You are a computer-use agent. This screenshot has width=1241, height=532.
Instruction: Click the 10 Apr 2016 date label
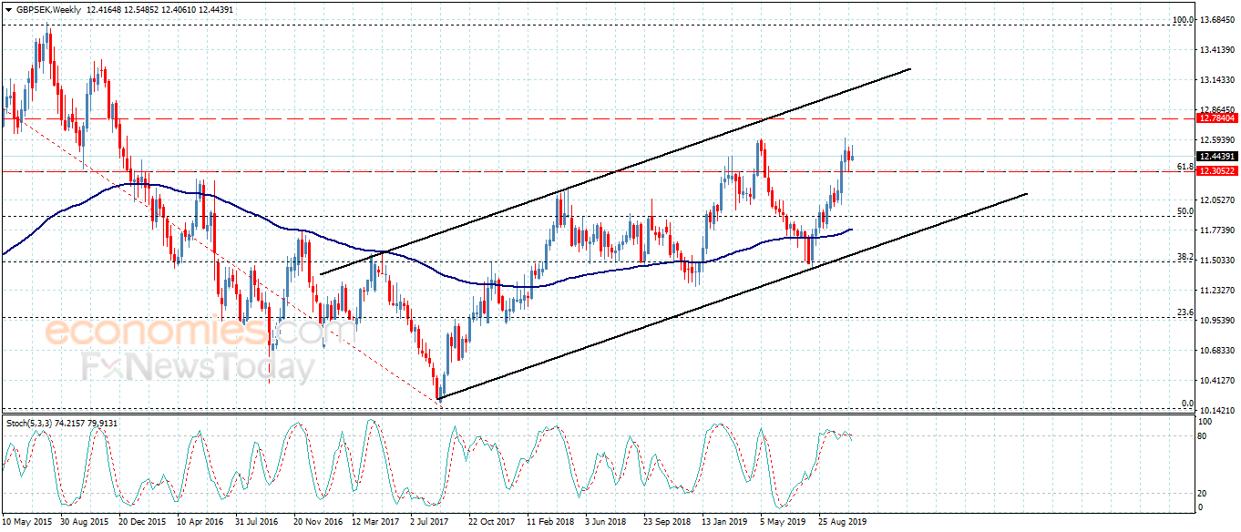tap(200, 522)
